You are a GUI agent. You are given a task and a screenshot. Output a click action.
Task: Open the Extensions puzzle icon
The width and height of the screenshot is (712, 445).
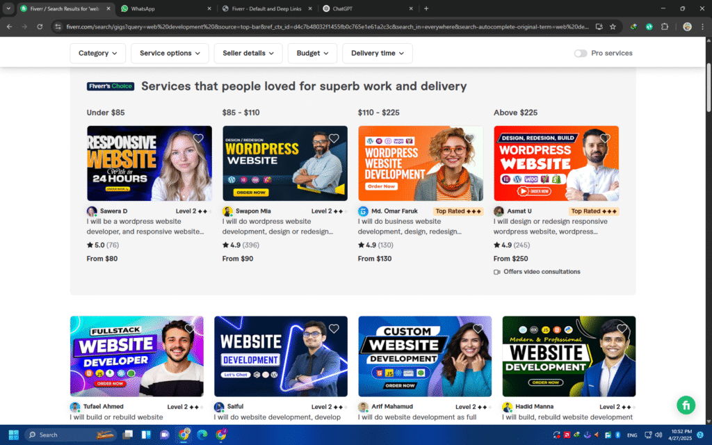[664, 27]
